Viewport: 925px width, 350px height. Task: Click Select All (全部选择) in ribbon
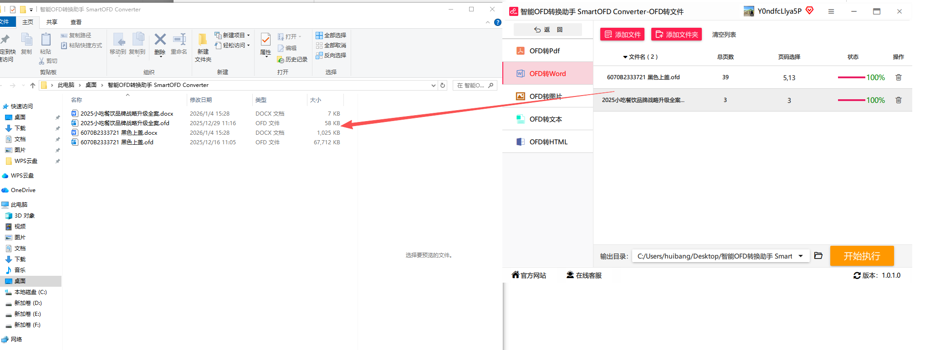click(x=331, y=36)
